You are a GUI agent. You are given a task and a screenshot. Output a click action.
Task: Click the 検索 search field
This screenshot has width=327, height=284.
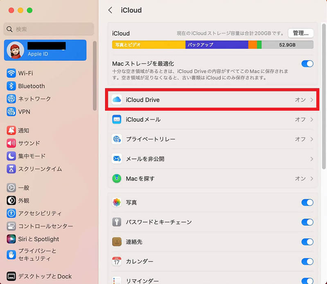(x=49, y=29)
